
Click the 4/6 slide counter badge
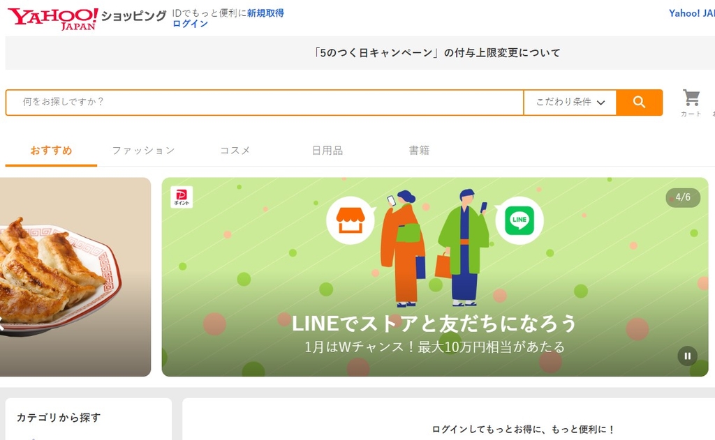click(682, 197)
